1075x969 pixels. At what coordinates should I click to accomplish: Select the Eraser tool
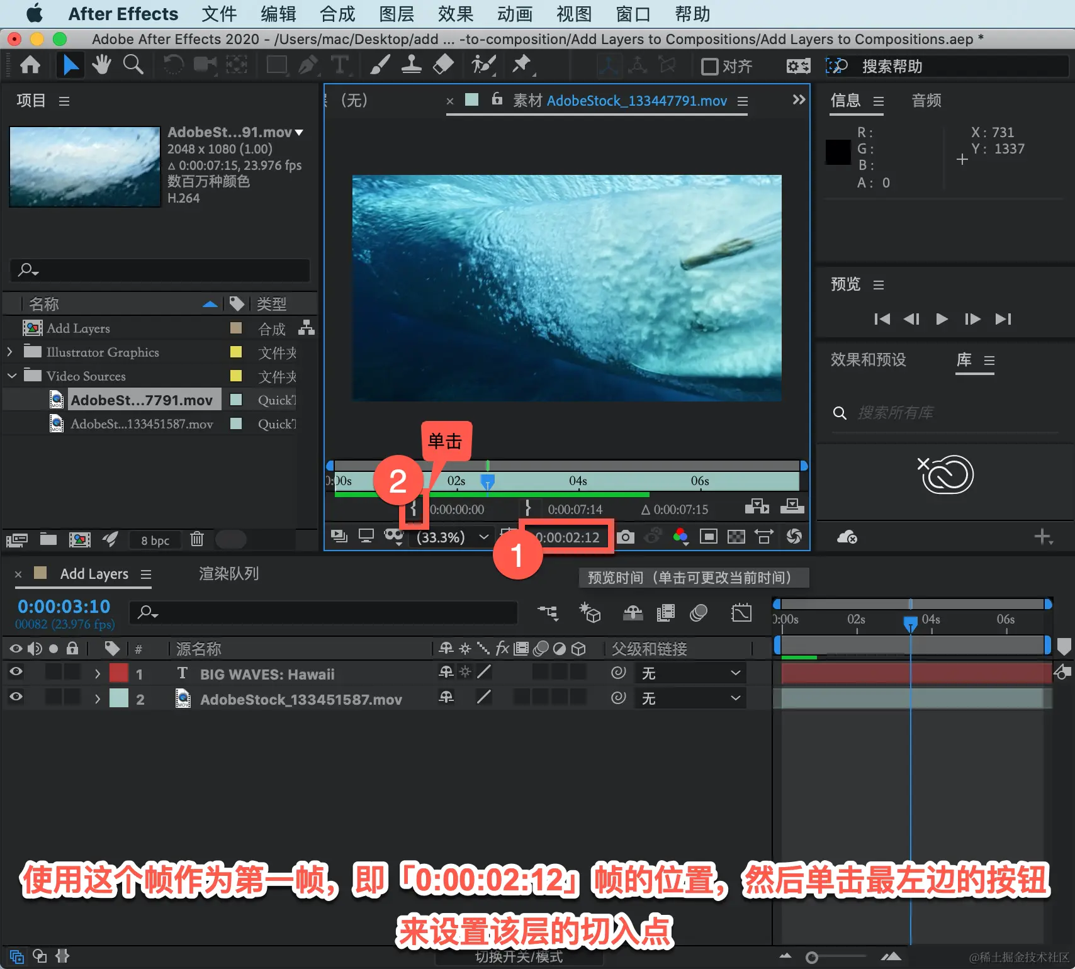[x=444, y=65]
